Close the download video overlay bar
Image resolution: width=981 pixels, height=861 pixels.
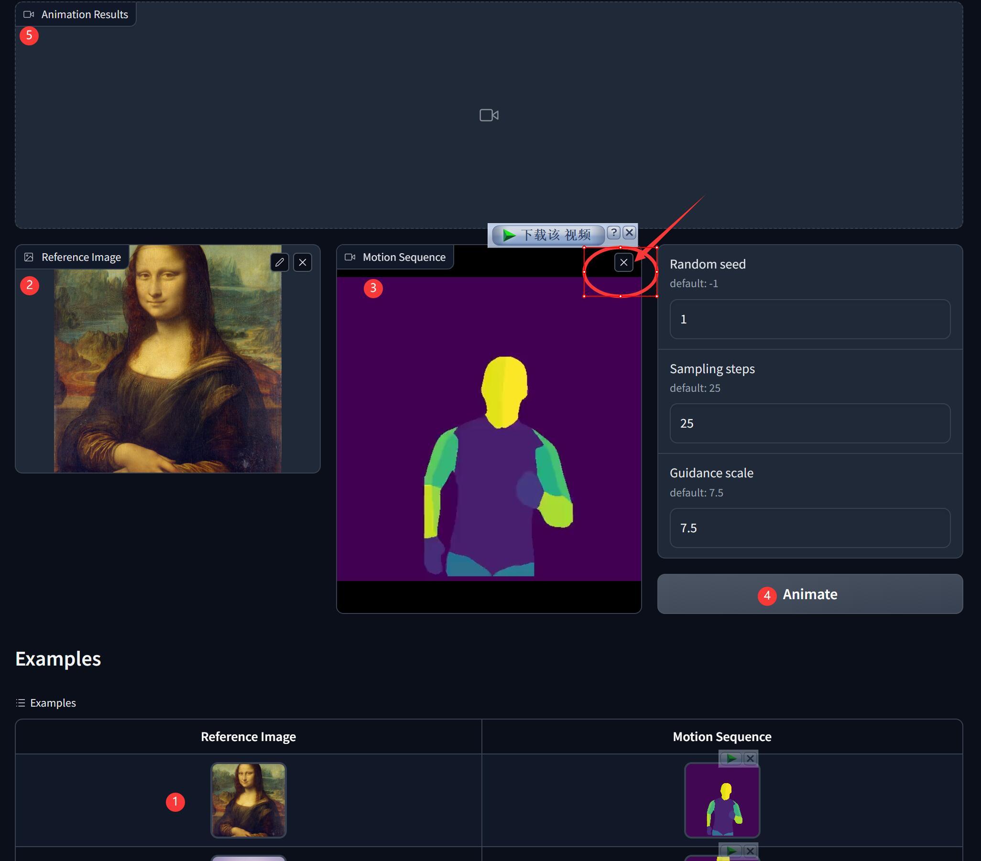pyautogui.click(x=629, y=233)
